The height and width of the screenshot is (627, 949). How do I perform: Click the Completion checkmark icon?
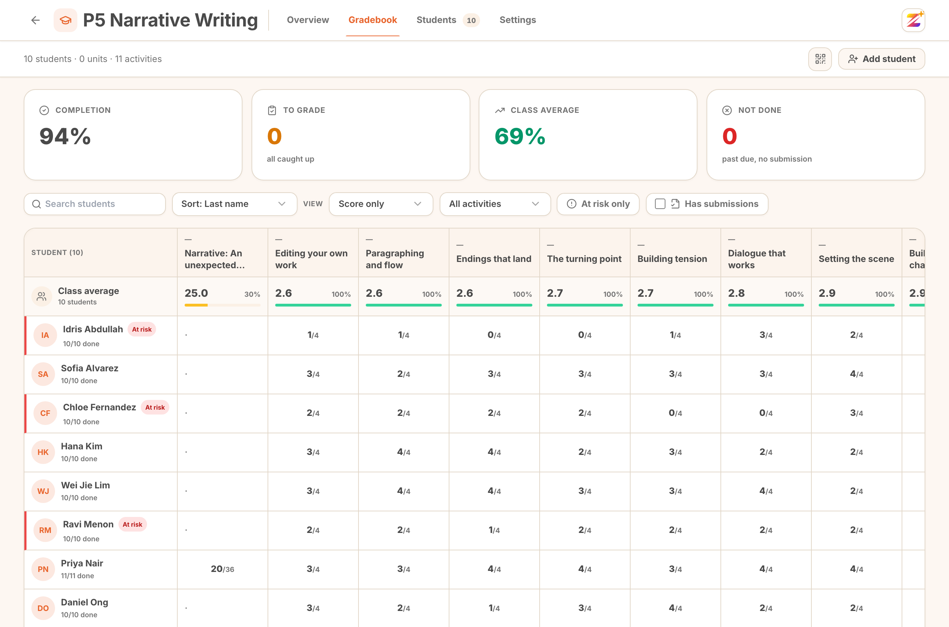(x=44, y=110)
